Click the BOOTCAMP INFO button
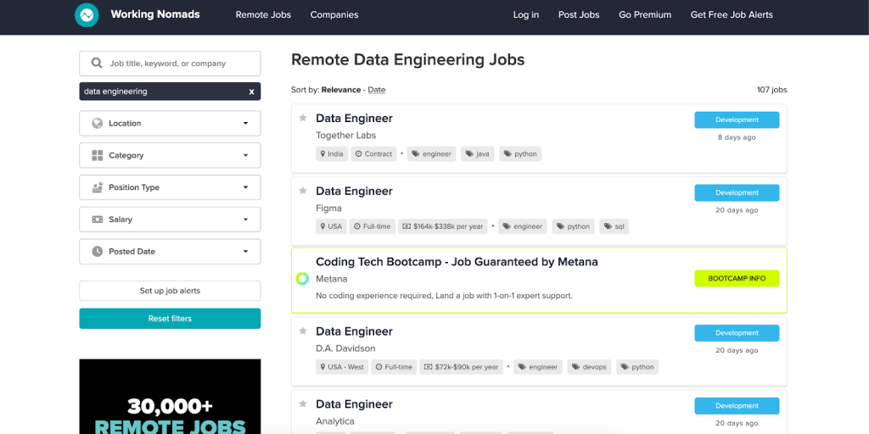Viewport: 869px width, 434px height. (737, 278)
